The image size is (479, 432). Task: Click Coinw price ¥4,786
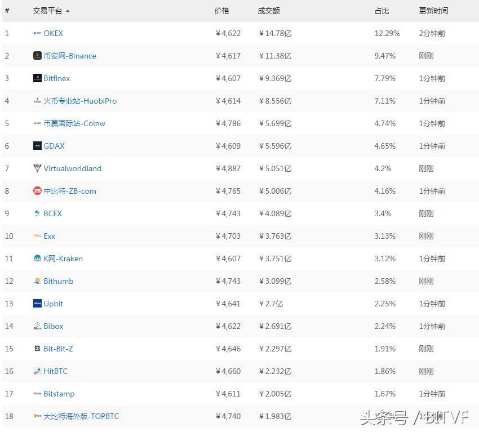[x=228, y=123]
